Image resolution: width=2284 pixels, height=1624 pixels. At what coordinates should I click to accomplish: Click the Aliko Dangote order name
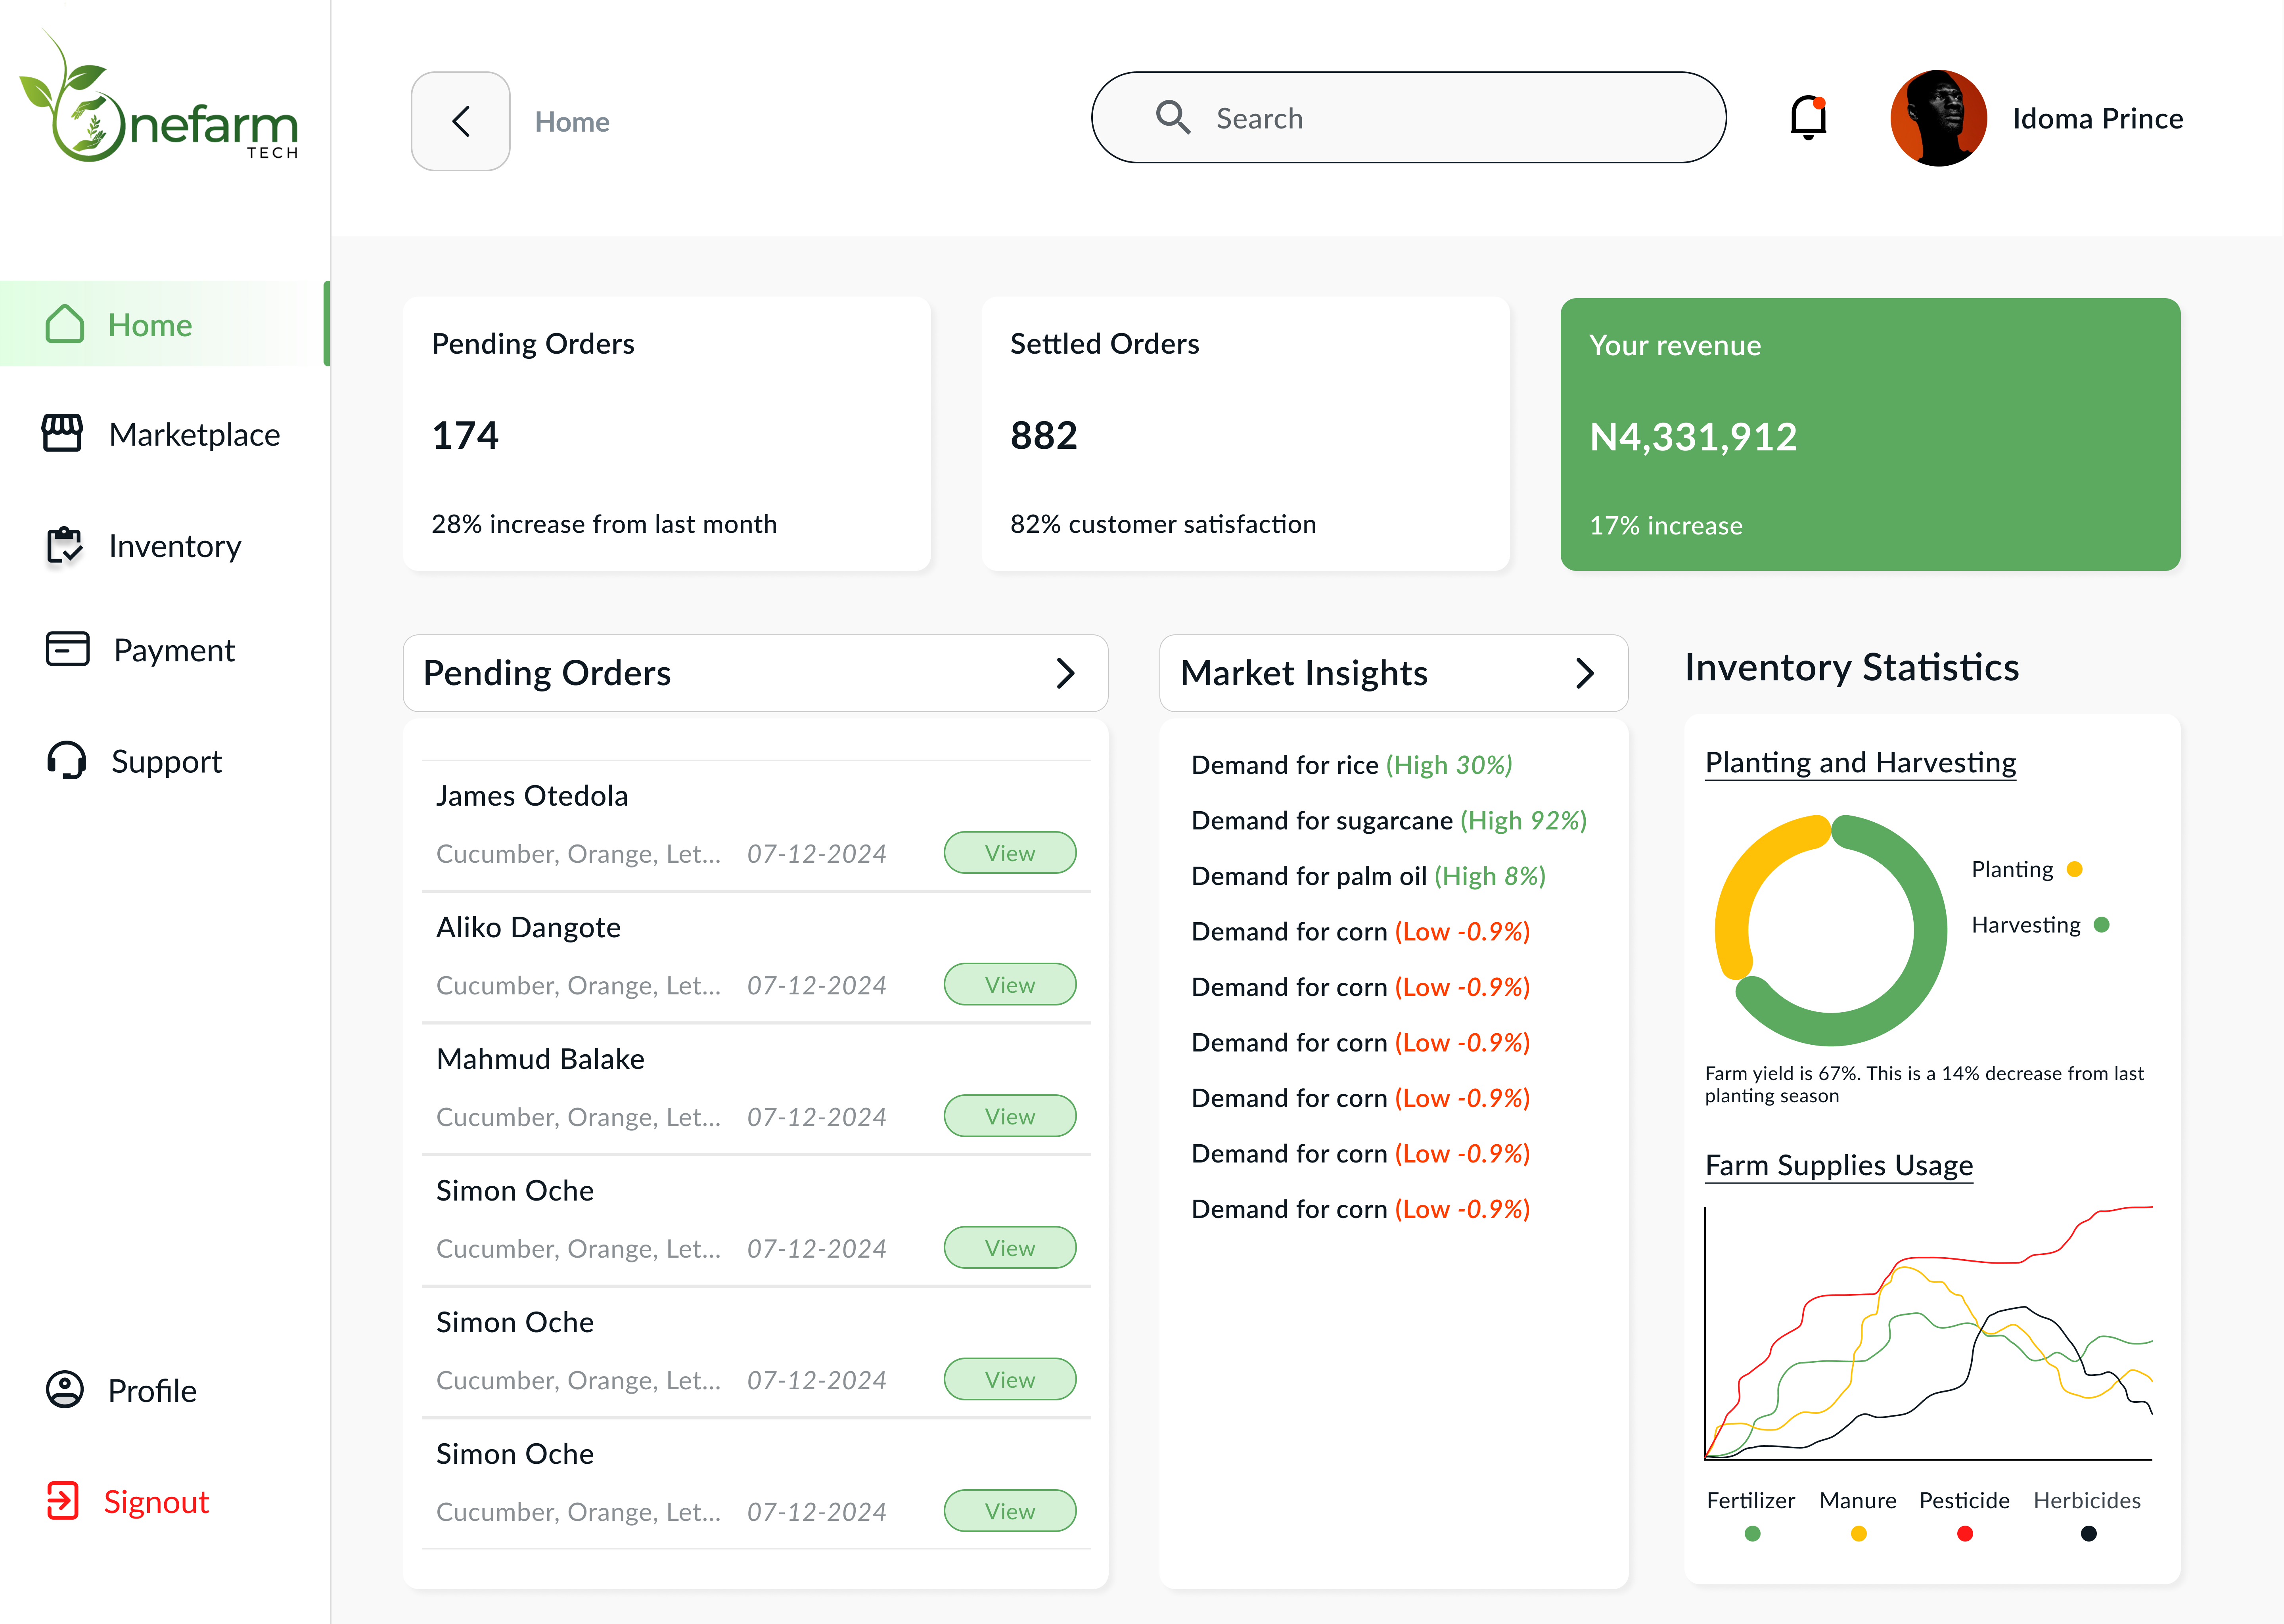(x=528, y=928)
